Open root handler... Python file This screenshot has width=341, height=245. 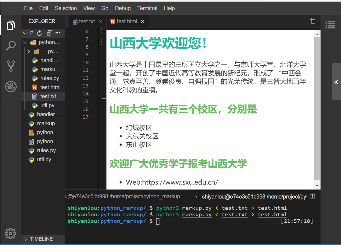point(43,115)
